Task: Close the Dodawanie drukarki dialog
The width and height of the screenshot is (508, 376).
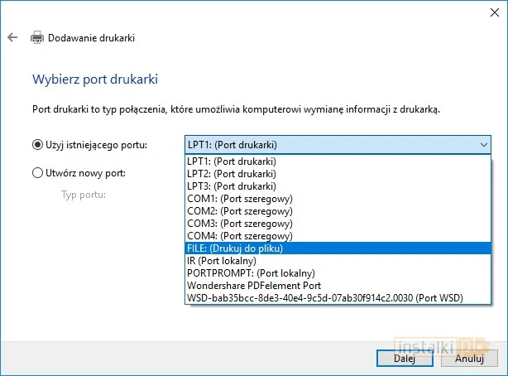Action: pos(488,11)
